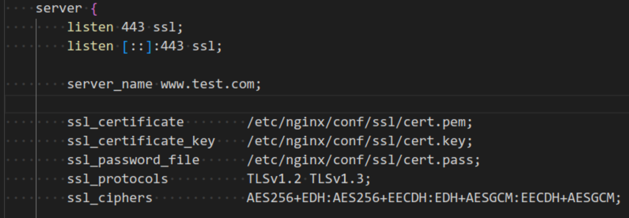Click the empty line below server_name
The image size is (629, 218).
pos(314,103)
